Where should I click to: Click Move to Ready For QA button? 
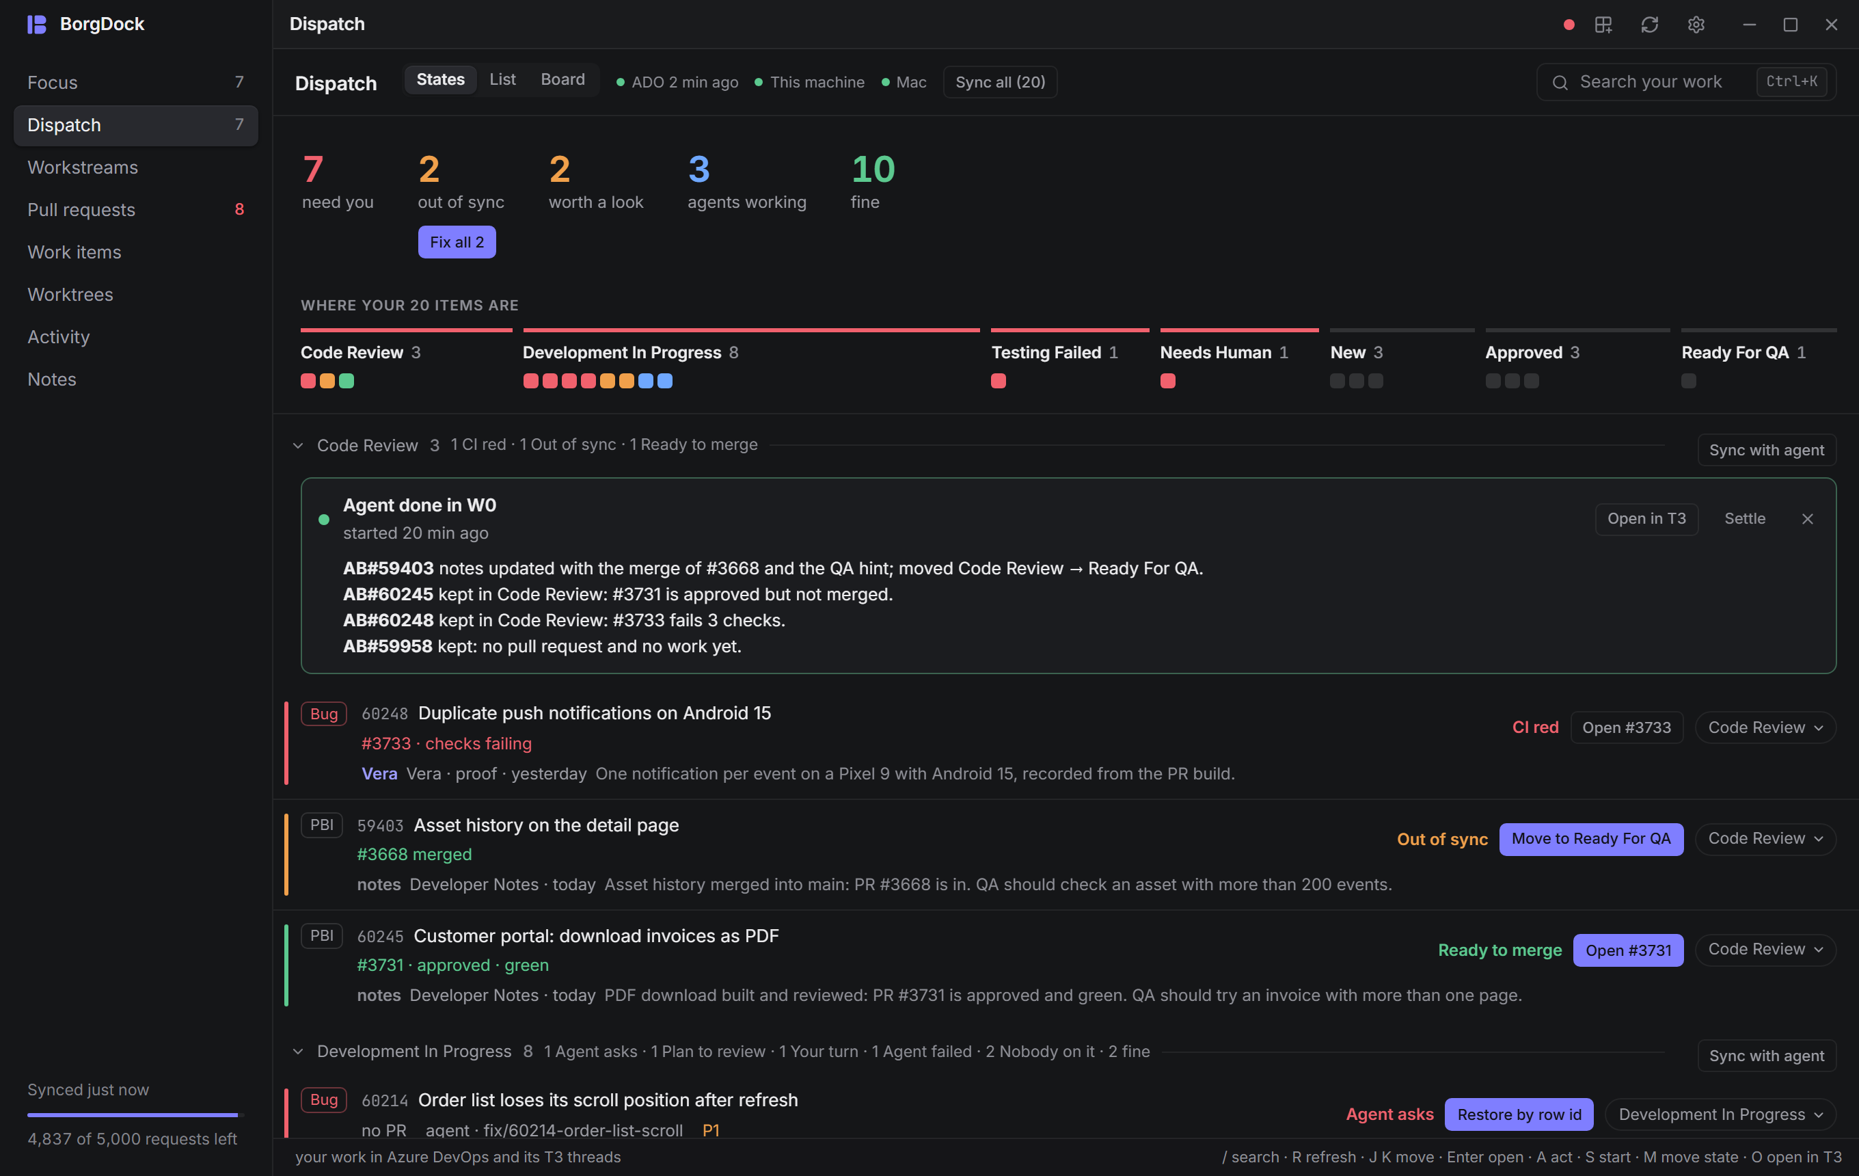pyautogui.click(x=1590, y=838)
